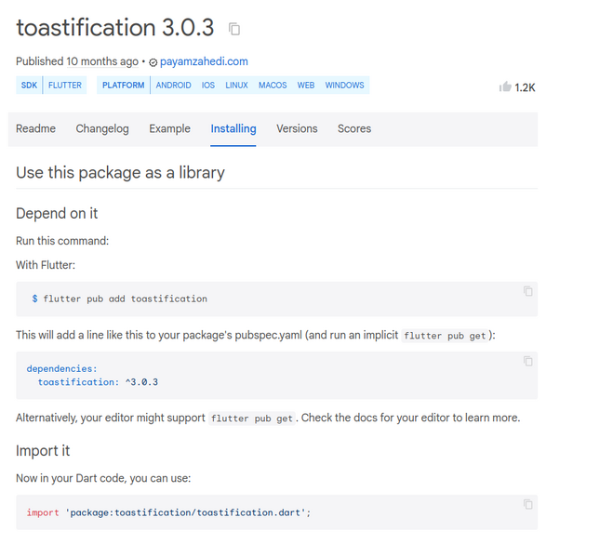Filter by WINDOWS platform tag
This screenshot has height=558, width=613.
tap(344, 86)
